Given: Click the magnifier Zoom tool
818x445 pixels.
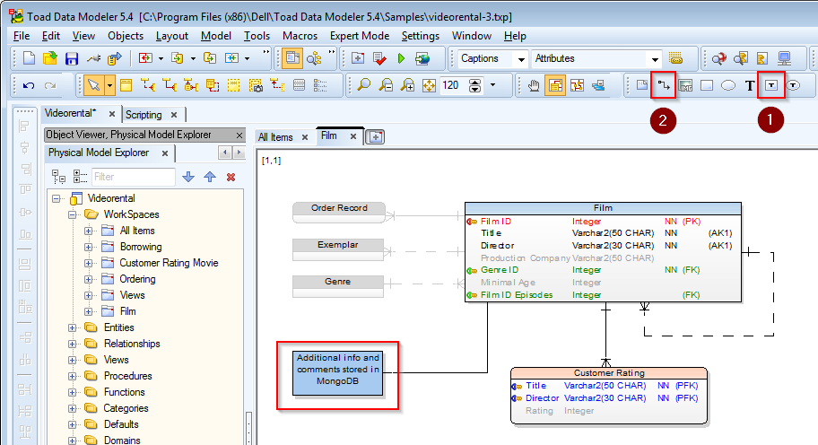Looking at the screenshot, I should coord(363,85).
